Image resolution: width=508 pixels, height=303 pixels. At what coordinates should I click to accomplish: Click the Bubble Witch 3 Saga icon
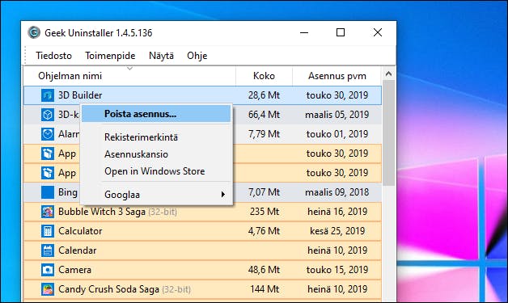click(48, 212)
